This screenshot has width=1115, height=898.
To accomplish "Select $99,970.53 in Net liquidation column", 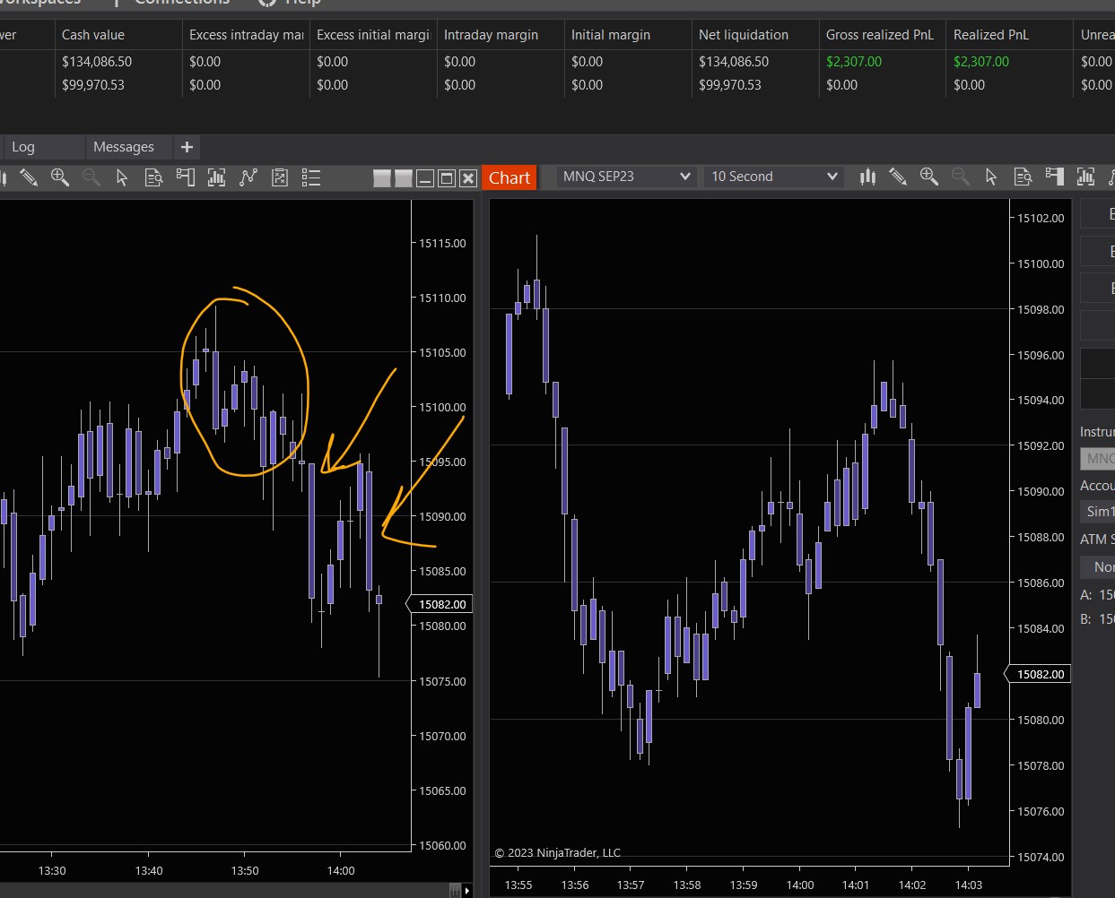I will (x=730, y=85).
